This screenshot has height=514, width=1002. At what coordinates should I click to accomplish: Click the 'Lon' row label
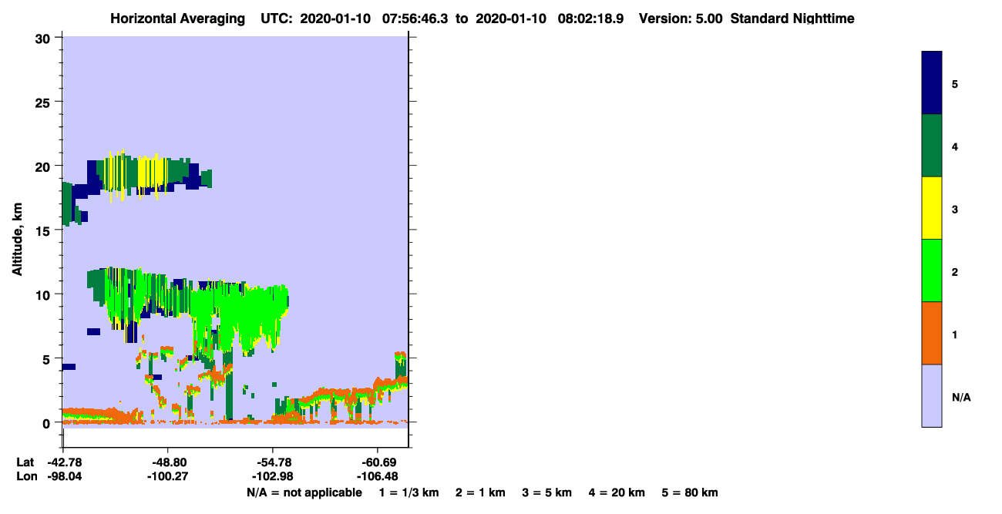[25, 476]
